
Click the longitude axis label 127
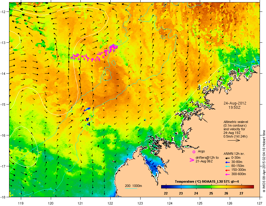click(260, 203)
